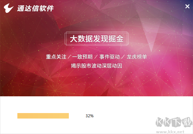The image size is (193, 134).
Task: Click the 32% progress percentage label
Action: [90, 116]
